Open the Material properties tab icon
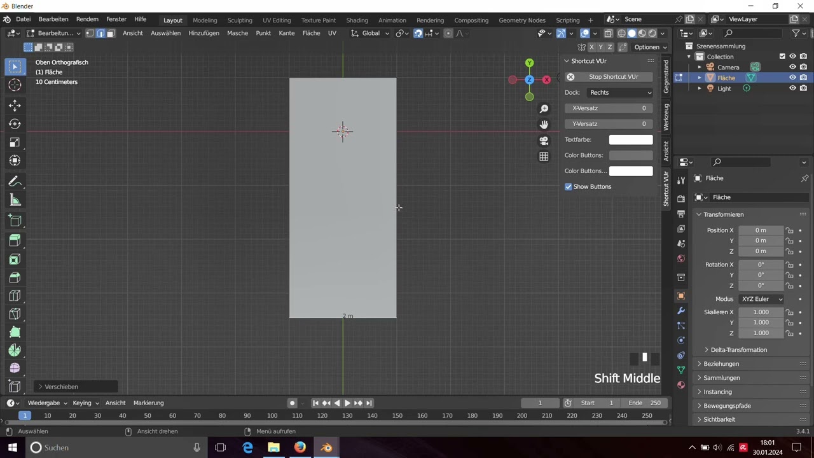Viewport: 814px width, 458px height. coord(681,385)
